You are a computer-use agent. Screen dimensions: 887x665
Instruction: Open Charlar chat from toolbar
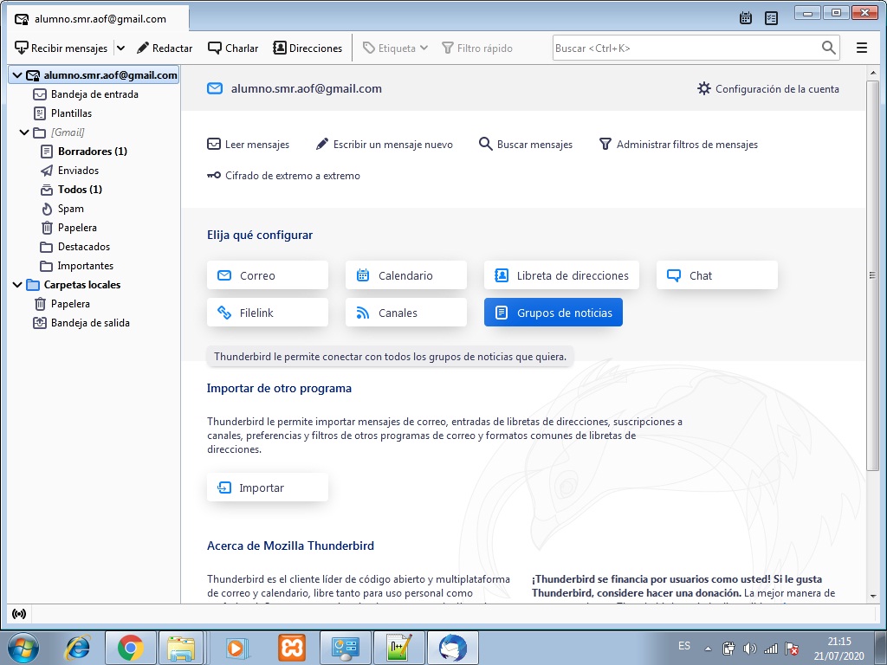point(233,48)
